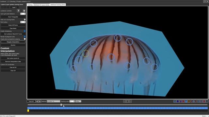
Task: Step to next frame with right triangle button
Action: 130,101
